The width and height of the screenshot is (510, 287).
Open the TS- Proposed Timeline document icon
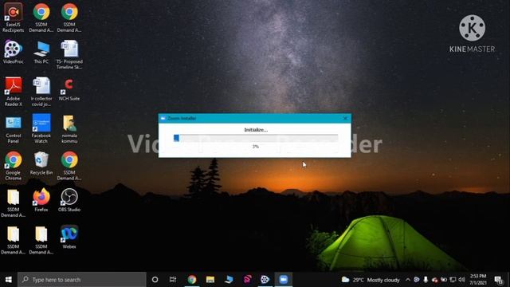tap(69, 54)
